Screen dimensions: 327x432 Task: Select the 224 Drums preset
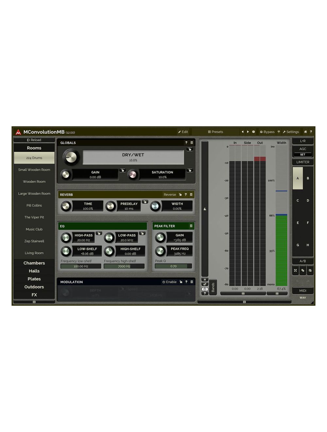pyautogui.click(x=34, y=158)
